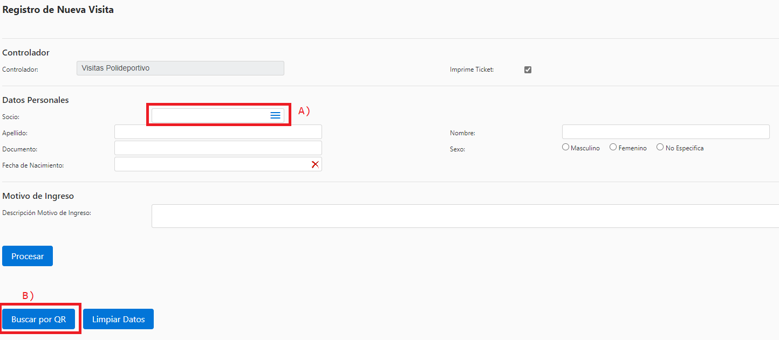Click the Datos Personales section heading

tap(36, 100)
